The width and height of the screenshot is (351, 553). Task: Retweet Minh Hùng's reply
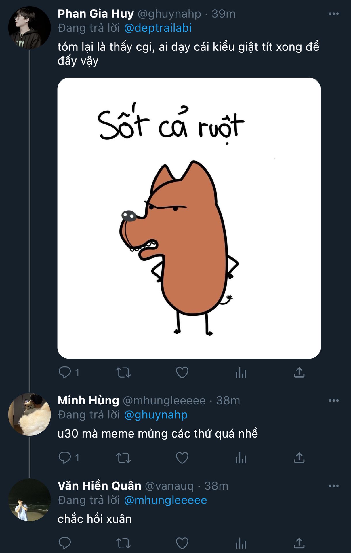click(123, 457)
